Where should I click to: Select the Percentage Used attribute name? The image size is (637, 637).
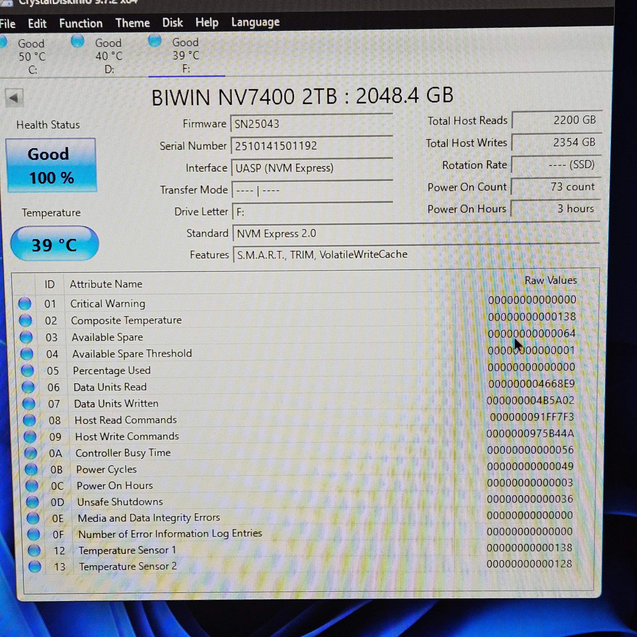[x=112, y=370]
